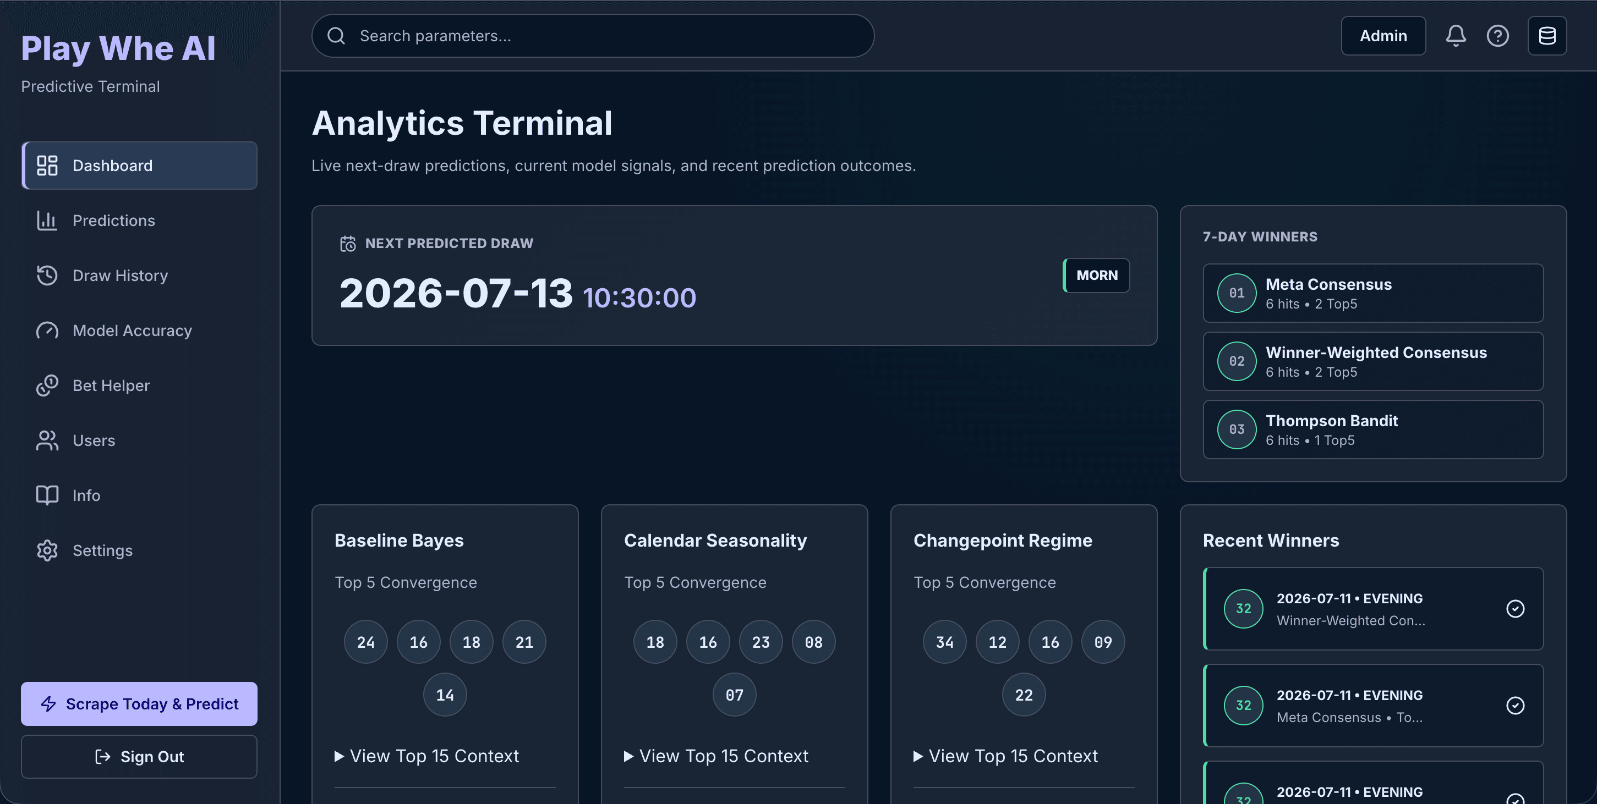The image size is (1597, 804).
Task: Click the Analytics Terminal page heading
Action: pos(462,123)
